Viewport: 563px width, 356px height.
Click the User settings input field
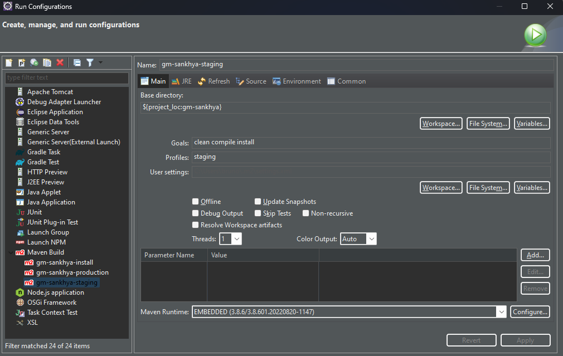371,172
